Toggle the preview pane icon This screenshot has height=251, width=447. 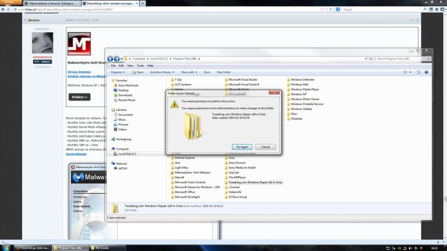pyautogui.click(x=418, y=72)
